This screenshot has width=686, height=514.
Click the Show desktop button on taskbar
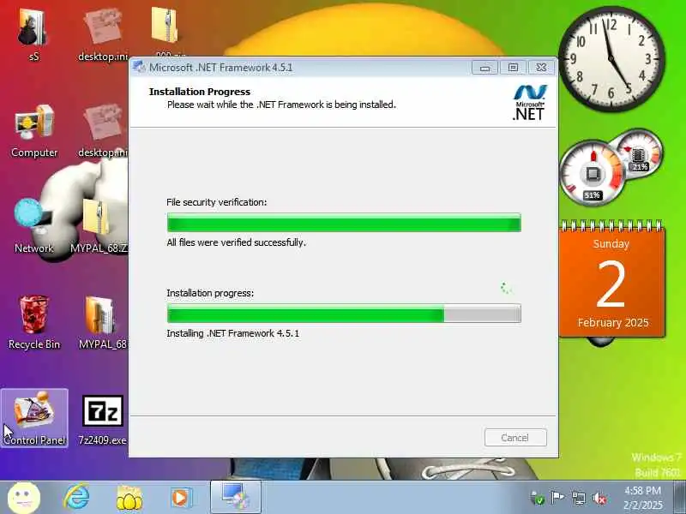coord(679,497)
